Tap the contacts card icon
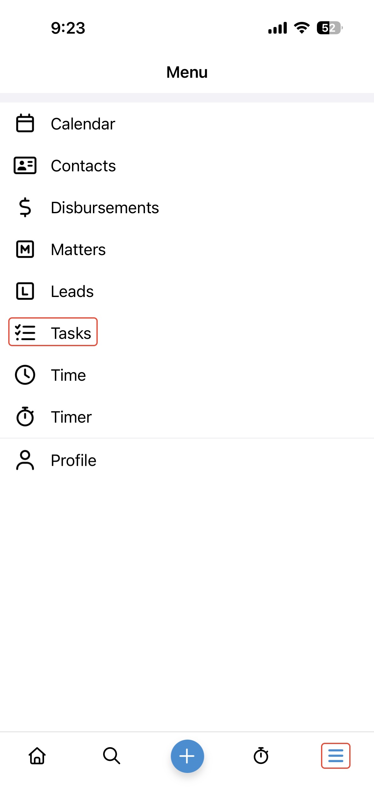 coord(25,165)
